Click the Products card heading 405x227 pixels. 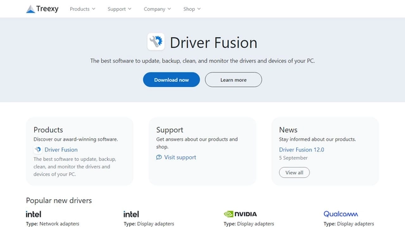tap(48, 130)
